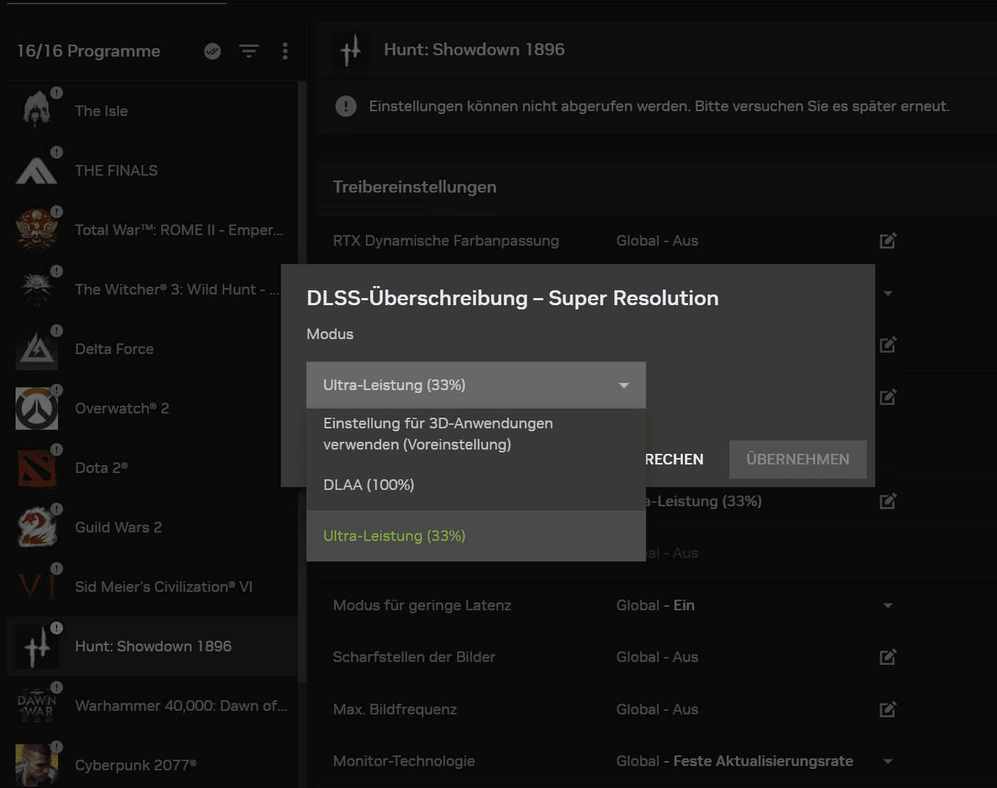Viewport: 997px width, 788px height.
Task: Click Delta Force game icon
Action: (x=37, y=349)
